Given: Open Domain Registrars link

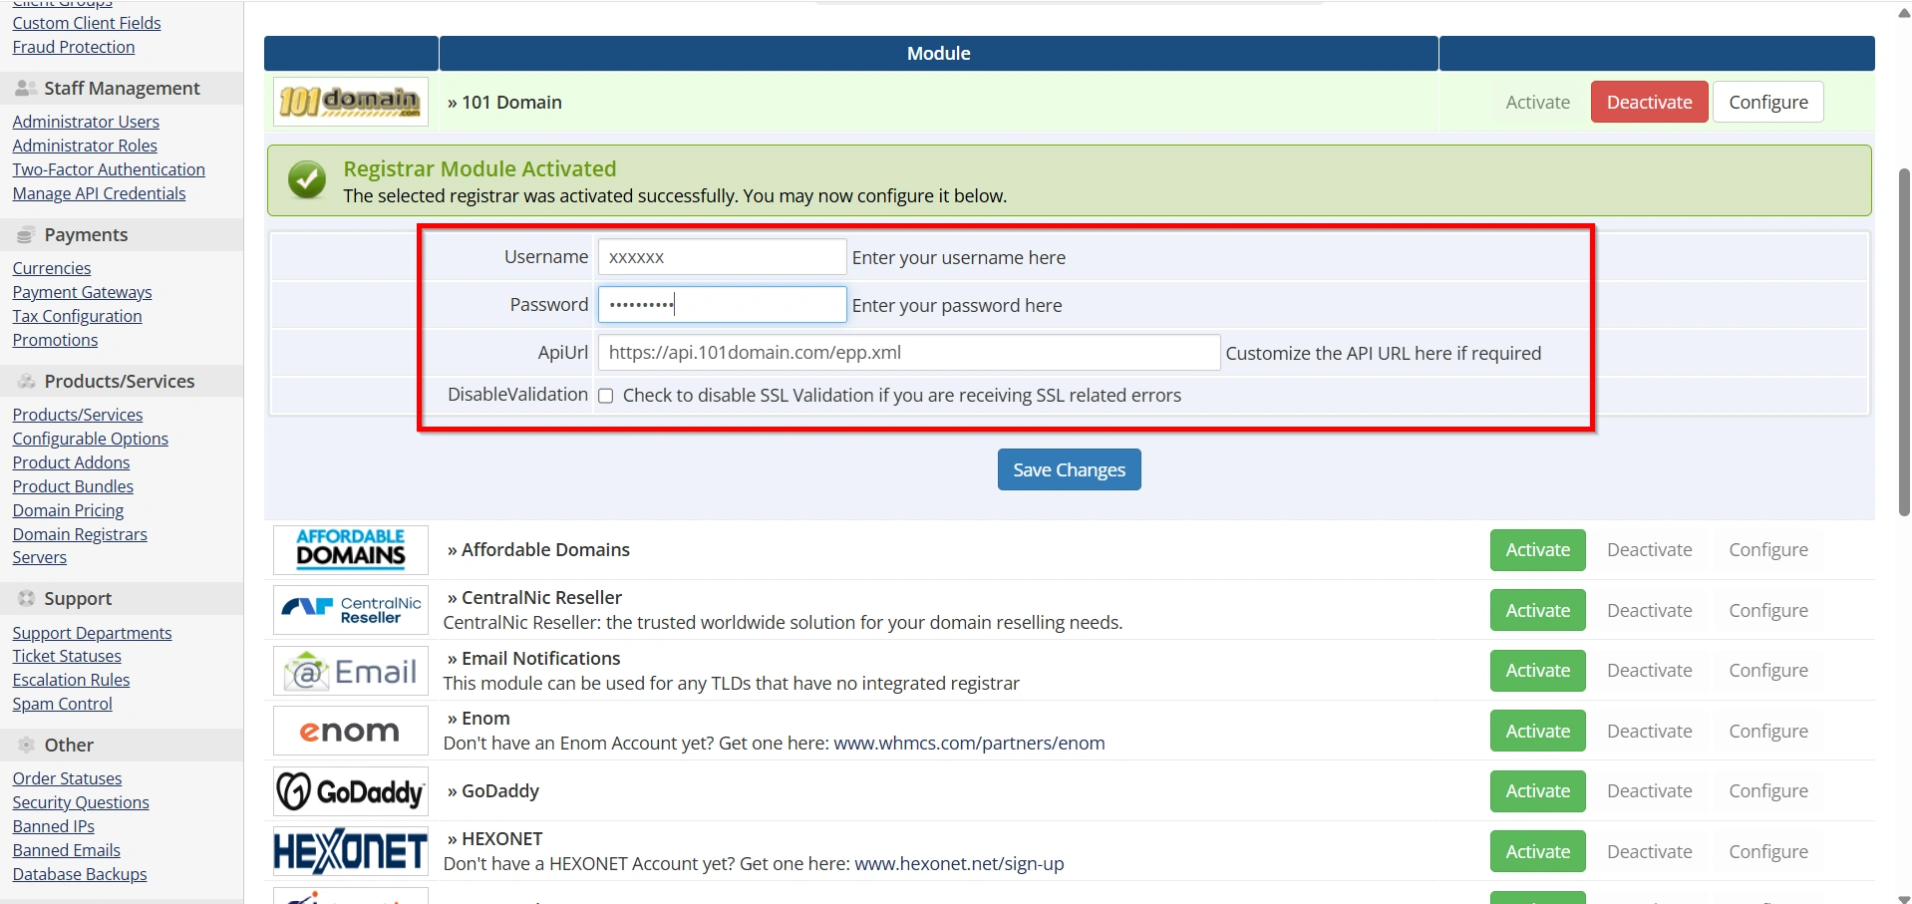Looking at the screenshot, I should [x=80, y=534].
